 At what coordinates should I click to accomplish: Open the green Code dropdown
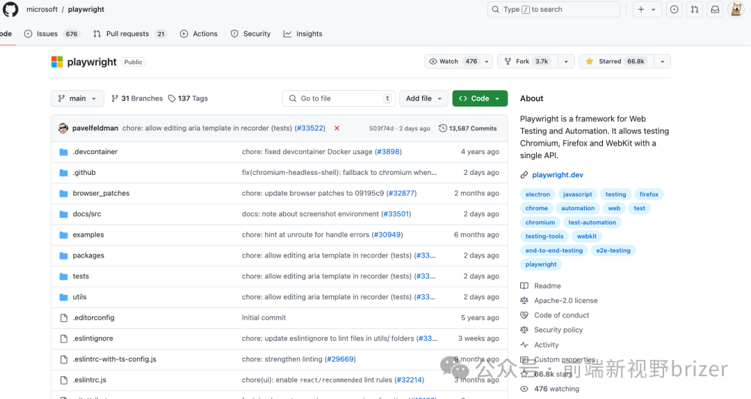coord(480,99)
